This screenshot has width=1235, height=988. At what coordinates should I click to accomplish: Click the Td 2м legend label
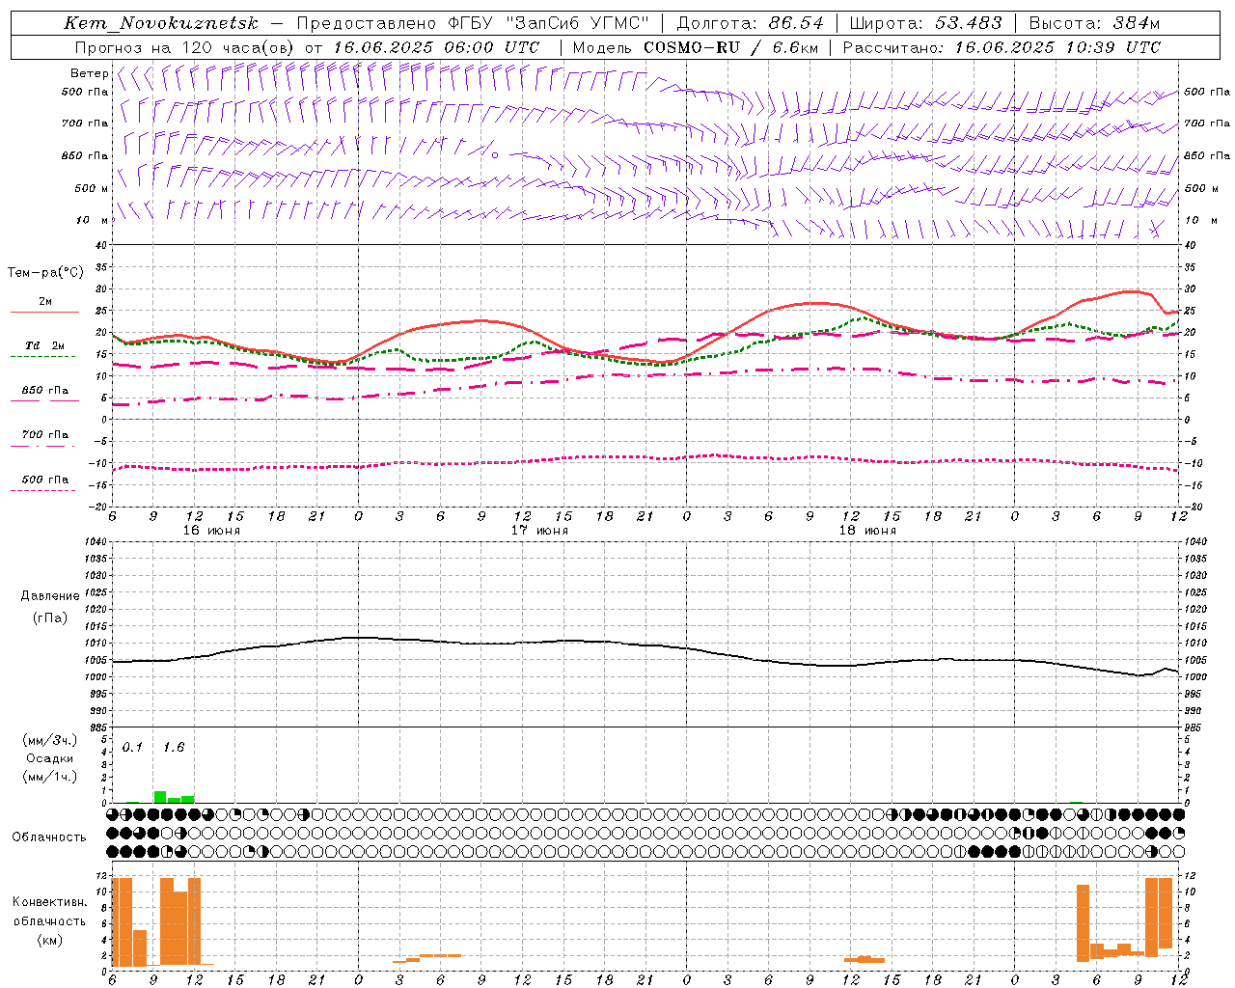click(x=44, y=345)
